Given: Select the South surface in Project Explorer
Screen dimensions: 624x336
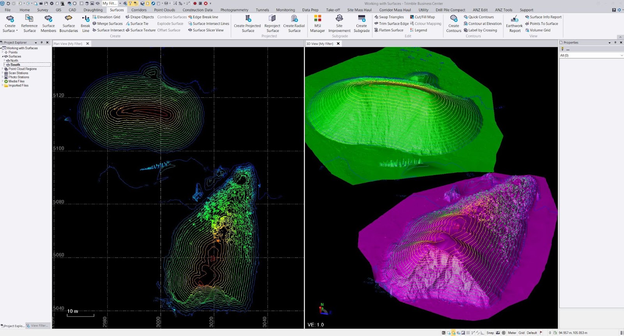Looking at the screenshot, I should (15, 65).
